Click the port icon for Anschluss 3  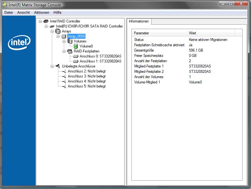64,76
